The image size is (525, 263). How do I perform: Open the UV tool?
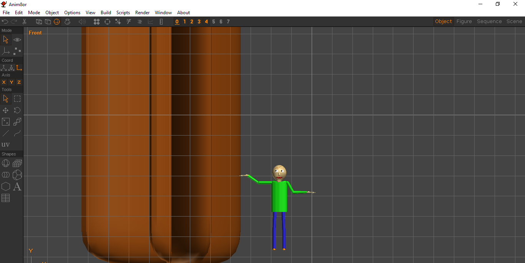point(6,144)
